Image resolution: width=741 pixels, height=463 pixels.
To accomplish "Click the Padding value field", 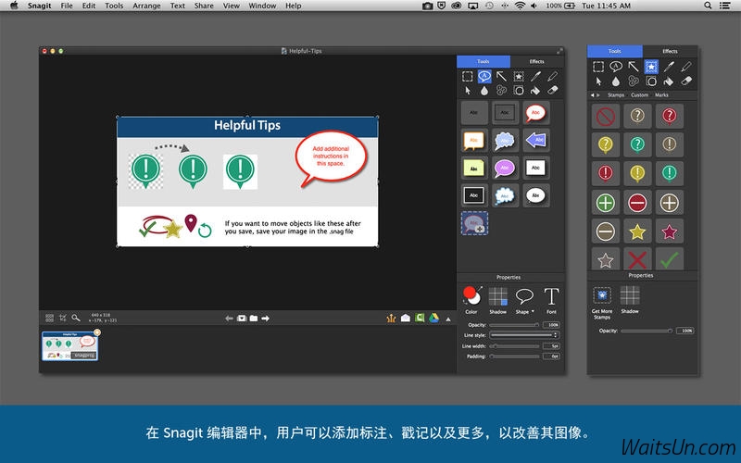I will [551, 357].
